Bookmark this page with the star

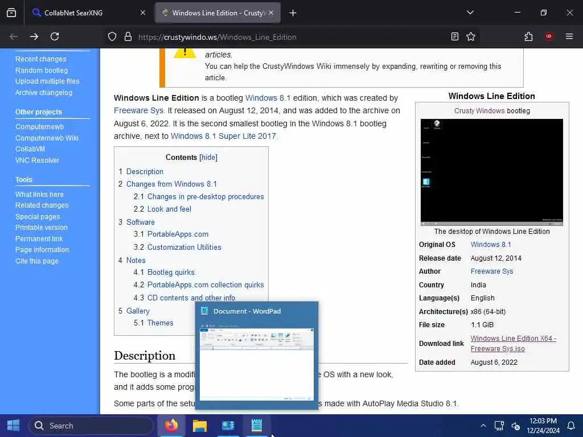471,36
